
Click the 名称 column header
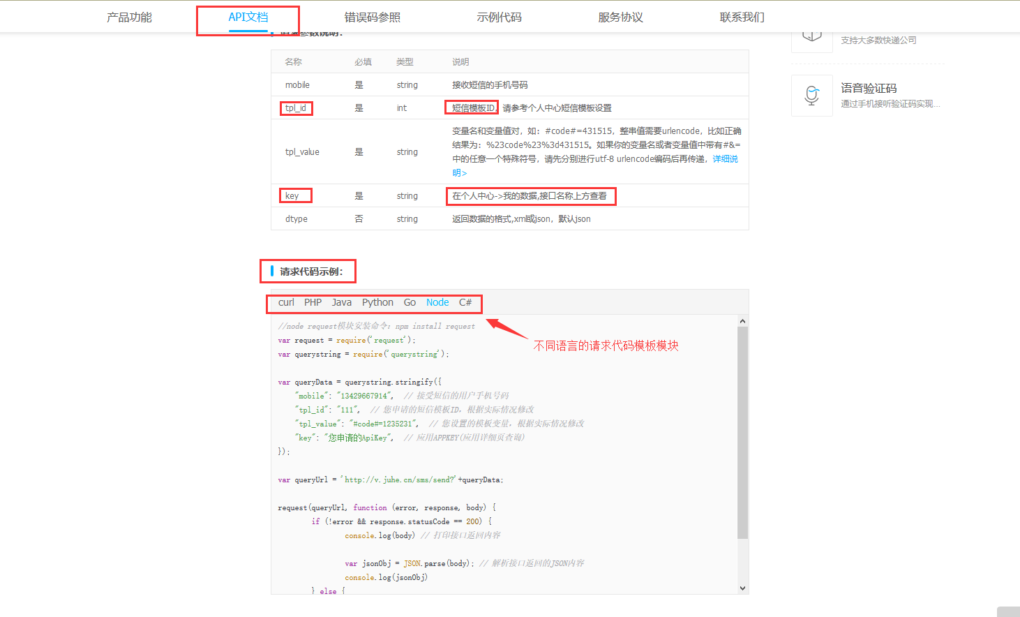coord(293,61)
